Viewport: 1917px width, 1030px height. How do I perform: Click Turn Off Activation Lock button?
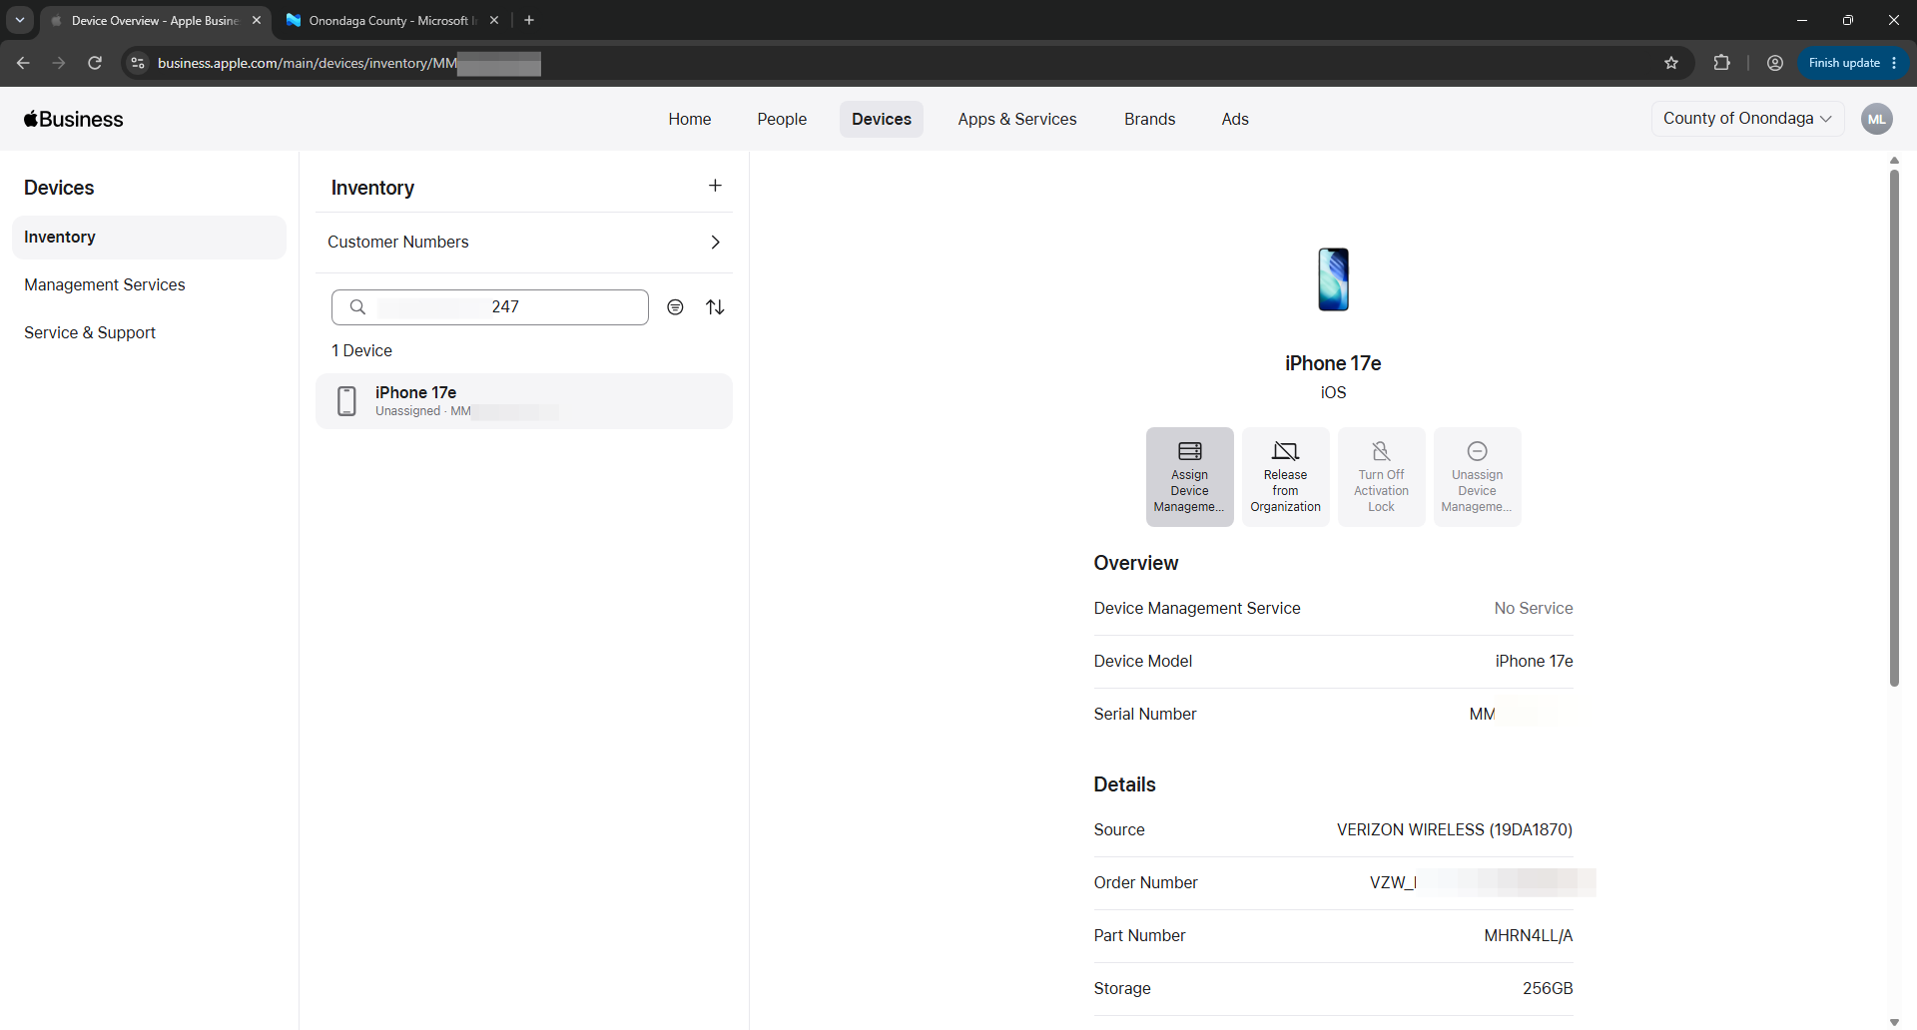pos(1381,477)
